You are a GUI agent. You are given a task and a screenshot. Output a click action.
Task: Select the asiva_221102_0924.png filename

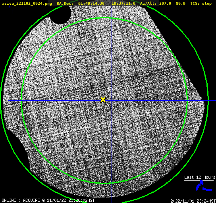(x=27, y=4)
